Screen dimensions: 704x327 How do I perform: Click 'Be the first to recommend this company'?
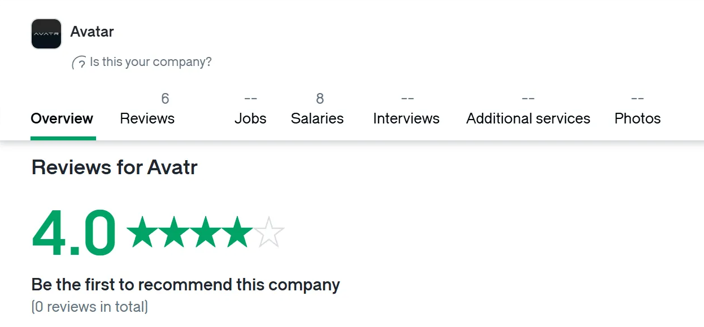tap(186, 285)
